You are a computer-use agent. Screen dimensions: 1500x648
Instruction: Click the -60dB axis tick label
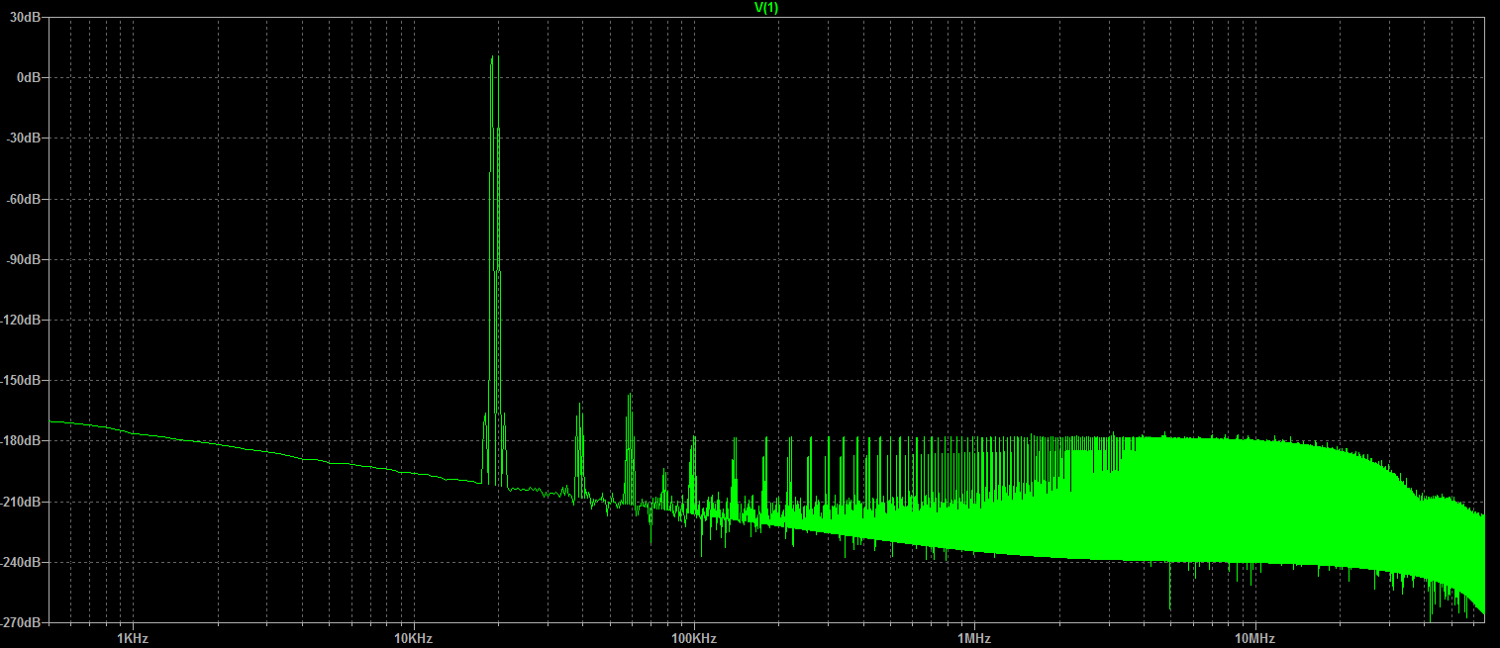coord(22,199)
